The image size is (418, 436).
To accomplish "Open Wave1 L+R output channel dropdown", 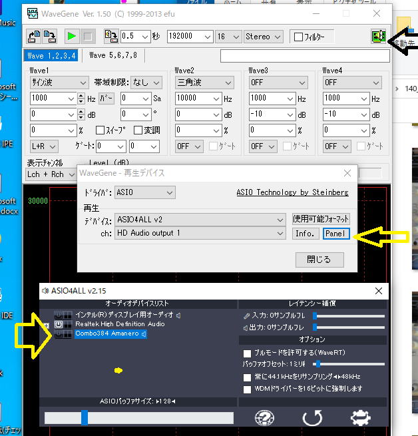I will [x=44, y=146].
